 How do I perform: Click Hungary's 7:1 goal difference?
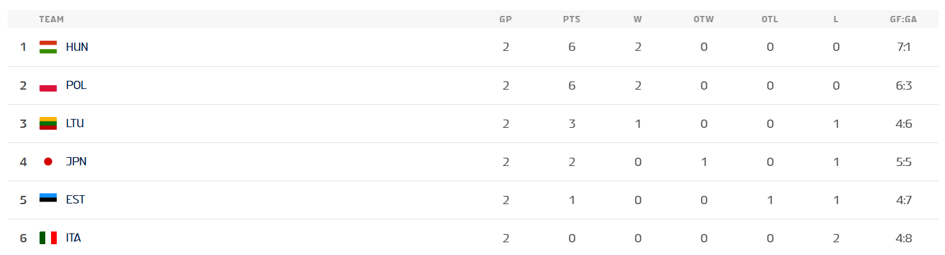(x=904, y=47)
